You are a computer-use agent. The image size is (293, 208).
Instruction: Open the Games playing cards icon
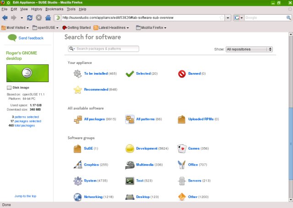pyautogui.click(x=182, y=149)
